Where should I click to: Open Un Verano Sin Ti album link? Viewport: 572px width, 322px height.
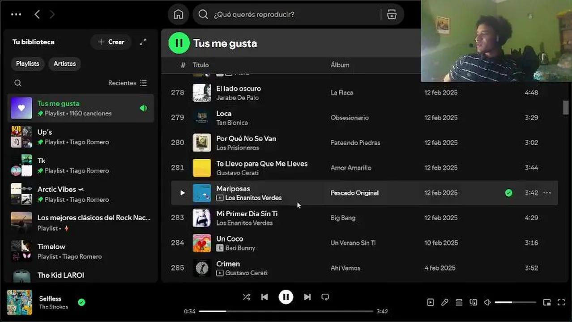(353, 243)
